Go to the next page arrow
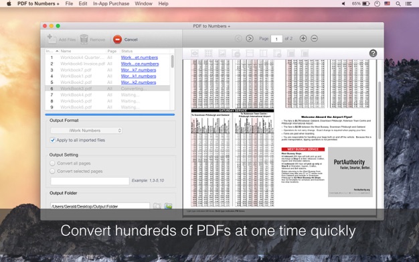The height and width of the screenshot is (262, 419). [250, 39]
